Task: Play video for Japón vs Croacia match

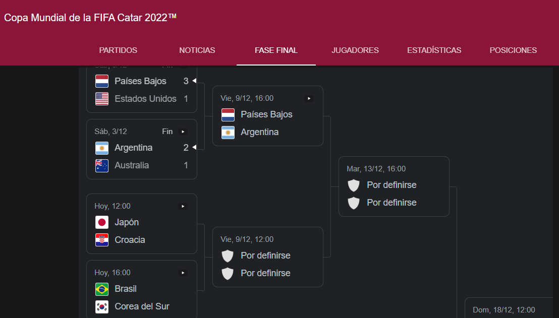Action: tap(183, 206)
